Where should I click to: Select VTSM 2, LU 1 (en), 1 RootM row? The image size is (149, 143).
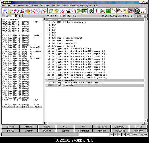(22, 104)
